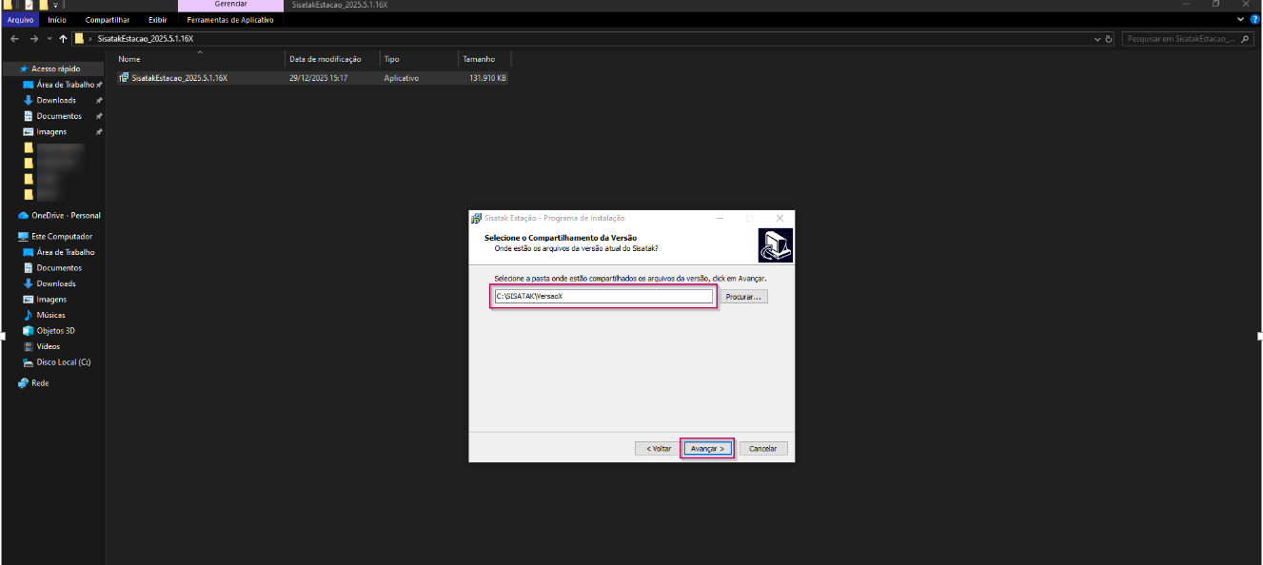1263x565 pixels.
Task: Open the Vídeos folder
Action: [x=49, y=346]
